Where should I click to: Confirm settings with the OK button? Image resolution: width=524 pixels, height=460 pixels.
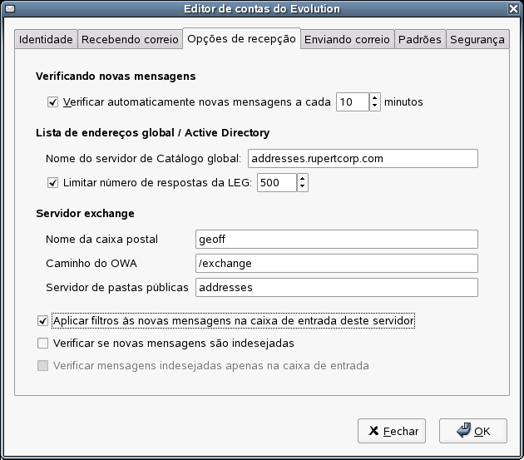pyautogui.click(x=473, y=431)
